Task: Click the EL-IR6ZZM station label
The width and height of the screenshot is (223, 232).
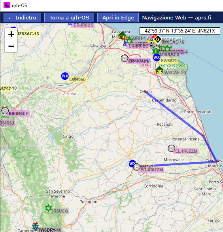Action: [x=186, y=151]
